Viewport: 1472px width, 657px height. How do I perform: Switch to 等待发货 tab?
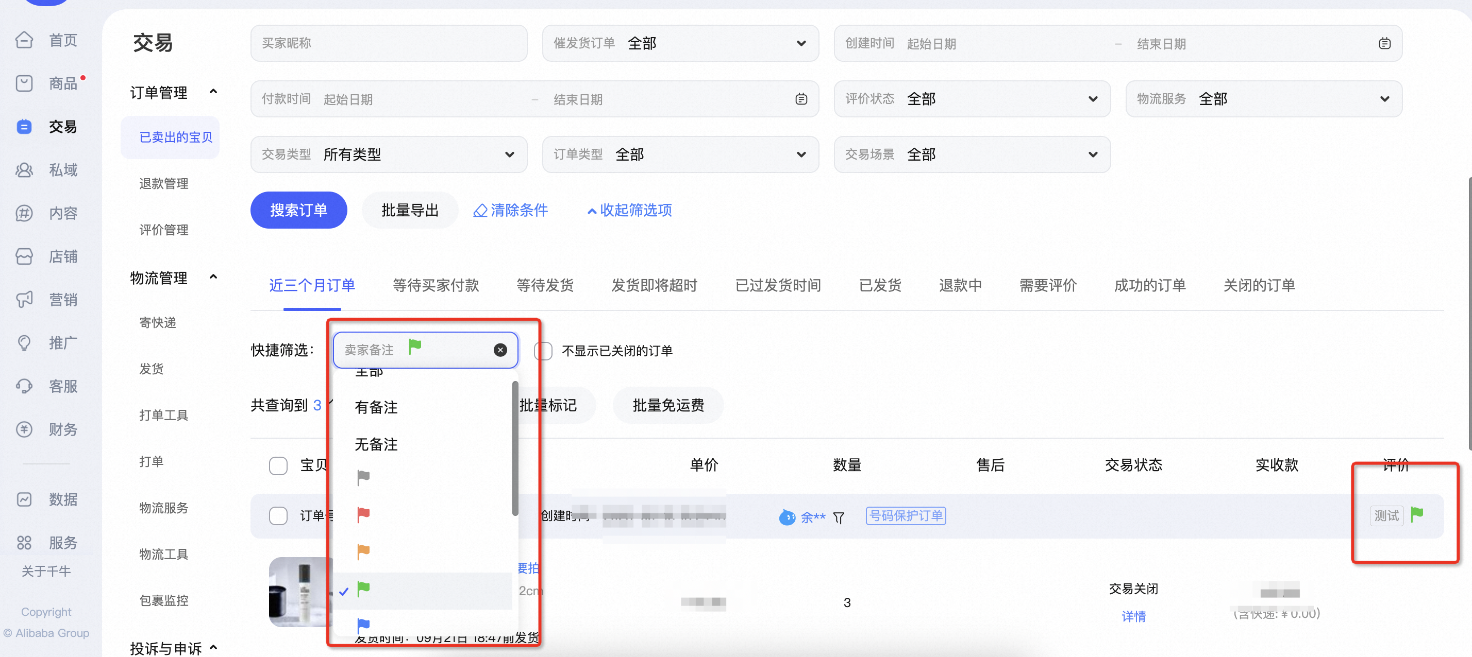(x=545, y=285)
